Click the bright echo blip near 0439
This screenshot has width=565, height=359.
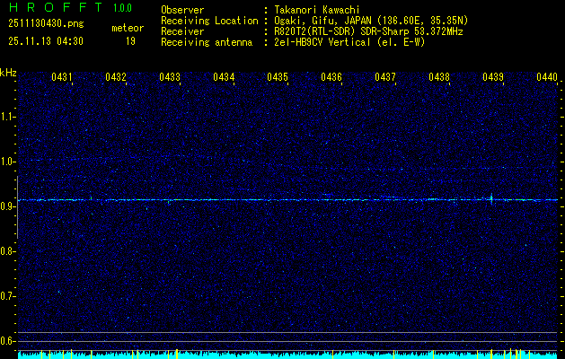coord(491,198)
